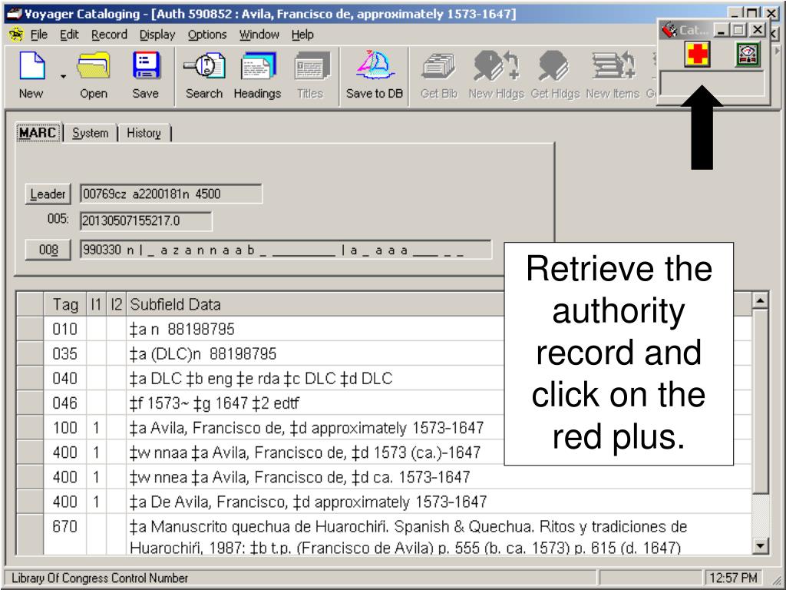
Task: Click the Cat window title bar icon
Action: point(669,30)
